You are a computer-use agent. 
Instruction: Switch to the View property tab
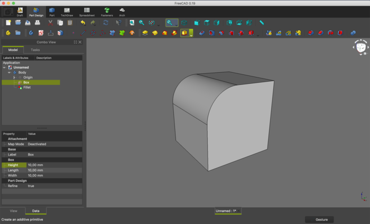point(13,211)
